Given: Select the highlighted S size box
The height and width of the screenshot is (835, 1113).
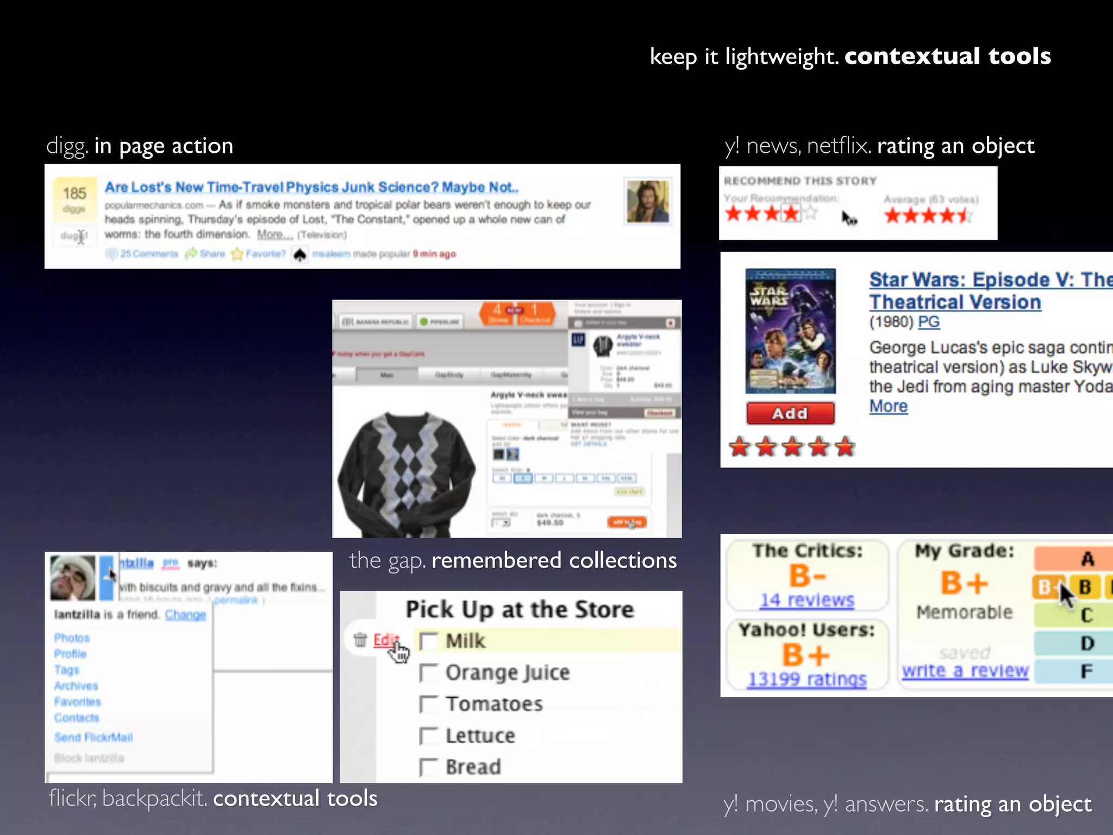Looking at the screenshot, I should coord(523,478).
